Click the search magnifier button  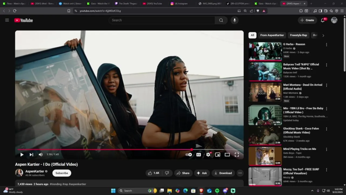click(x=221, y=20)
